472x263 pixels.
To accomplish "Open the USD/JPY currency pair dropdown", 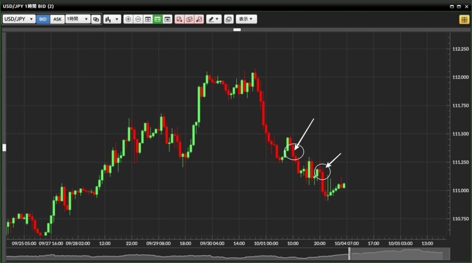I will tap(18, 19).
